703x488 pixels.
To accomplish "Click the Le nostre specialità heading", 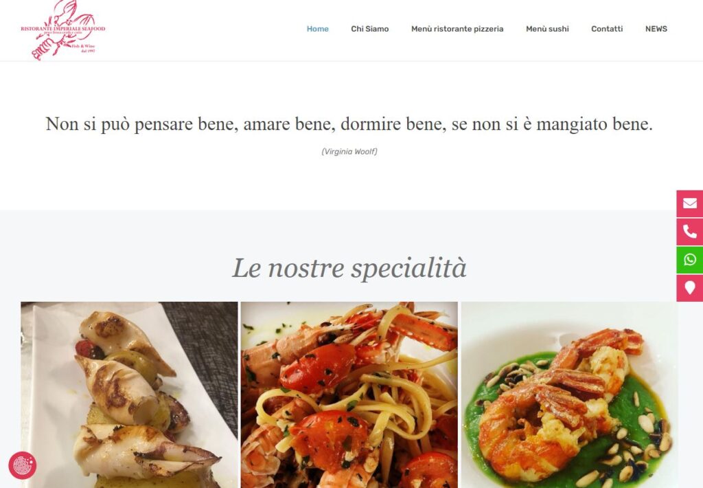I will [349, 268].
